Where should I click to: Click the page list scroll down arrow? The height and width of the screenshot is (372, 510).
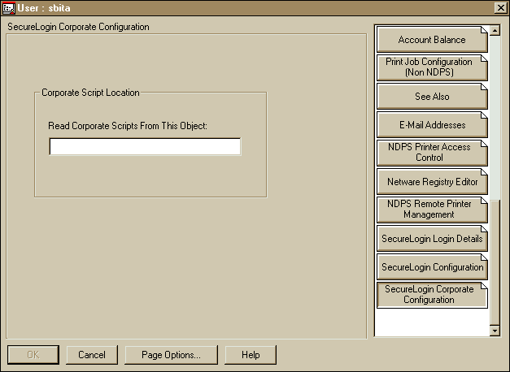point(495,331)
